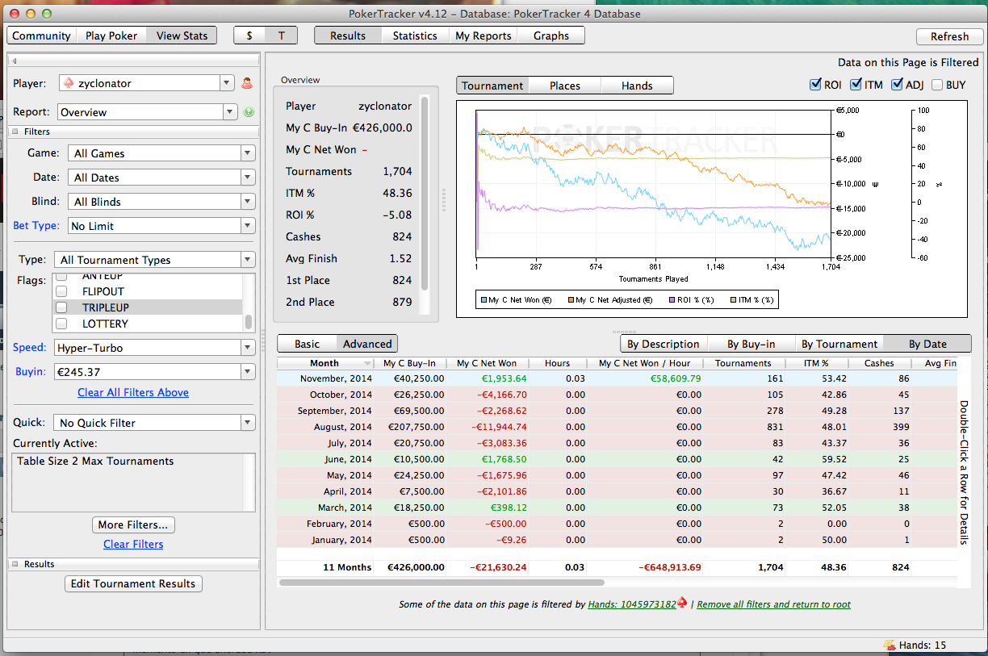Click the results table horizontal scrollbar
This screenshot has width=988, height=656.
pos(442,582)
